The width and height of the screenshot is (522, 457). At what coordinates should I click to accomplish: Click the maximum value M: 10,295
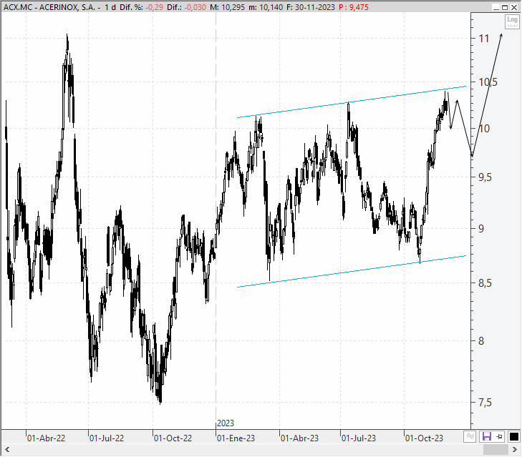click(228, 7)
